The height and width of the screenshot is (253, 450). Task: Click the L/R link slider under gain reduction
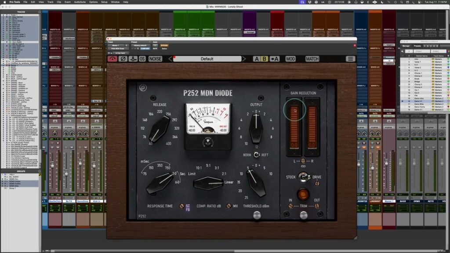[x=303, y=161]
